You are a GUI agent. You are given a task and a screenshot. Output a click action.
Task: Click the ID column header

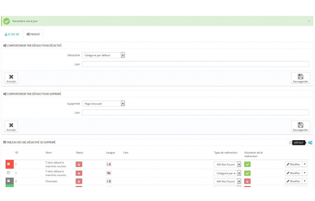pyautogui.click(x=17, y=153)
